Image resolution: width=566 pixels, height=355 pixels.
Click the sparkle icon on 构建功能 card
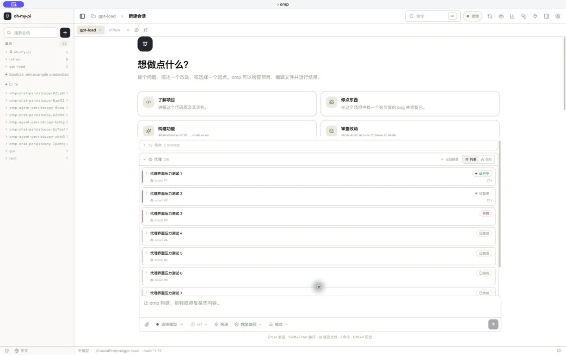click(x=148, y=131)
